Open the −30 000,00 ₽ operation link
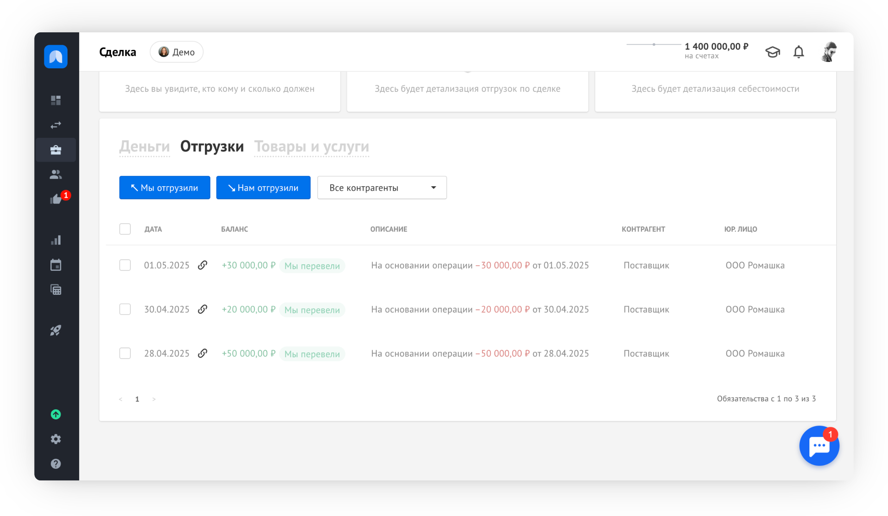This screenshot has height=516, width=888. click(503, 265)
